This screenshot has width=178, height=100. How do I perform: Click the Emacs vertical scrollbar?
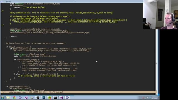coord(157,60)
